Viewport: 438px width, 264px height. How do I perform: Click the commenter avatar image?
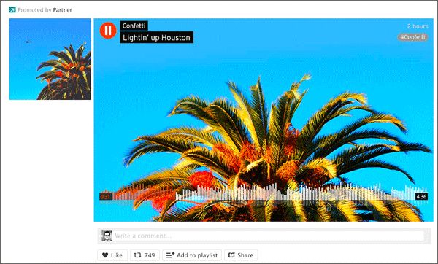pyautogui.click(x=107, y=236)
